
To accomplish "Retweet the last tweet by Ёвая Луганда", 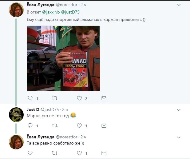I will pos(55,153).
